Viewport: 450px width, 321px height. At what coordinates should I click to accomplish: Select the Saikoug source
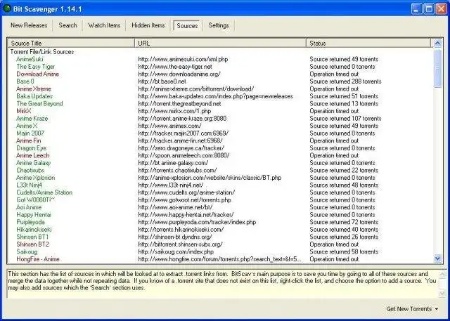pyautogui.click(x=27, y=252)
